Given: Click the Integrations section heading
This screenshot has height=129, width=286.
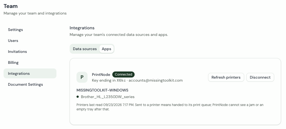Looking at the screenshot, I should click(x=82, y=28).
